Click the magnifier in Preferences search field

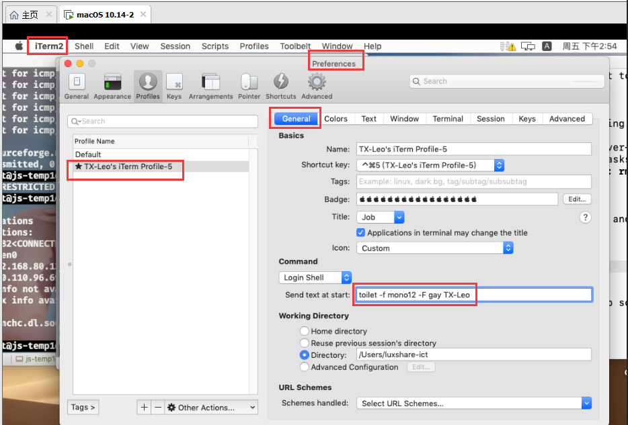tap(416, 81)
